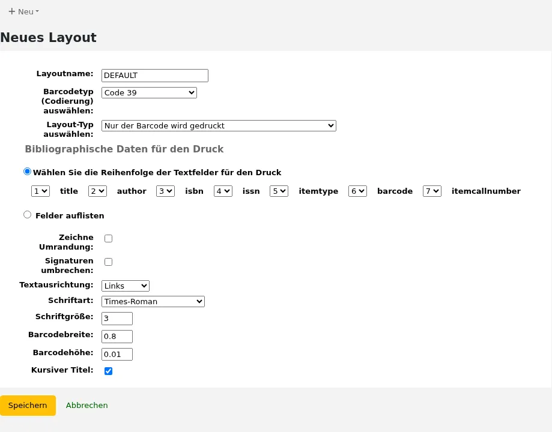The image size is (552, 432).
Task: Open the Textausrichtung dropdown
Action: 126,286
